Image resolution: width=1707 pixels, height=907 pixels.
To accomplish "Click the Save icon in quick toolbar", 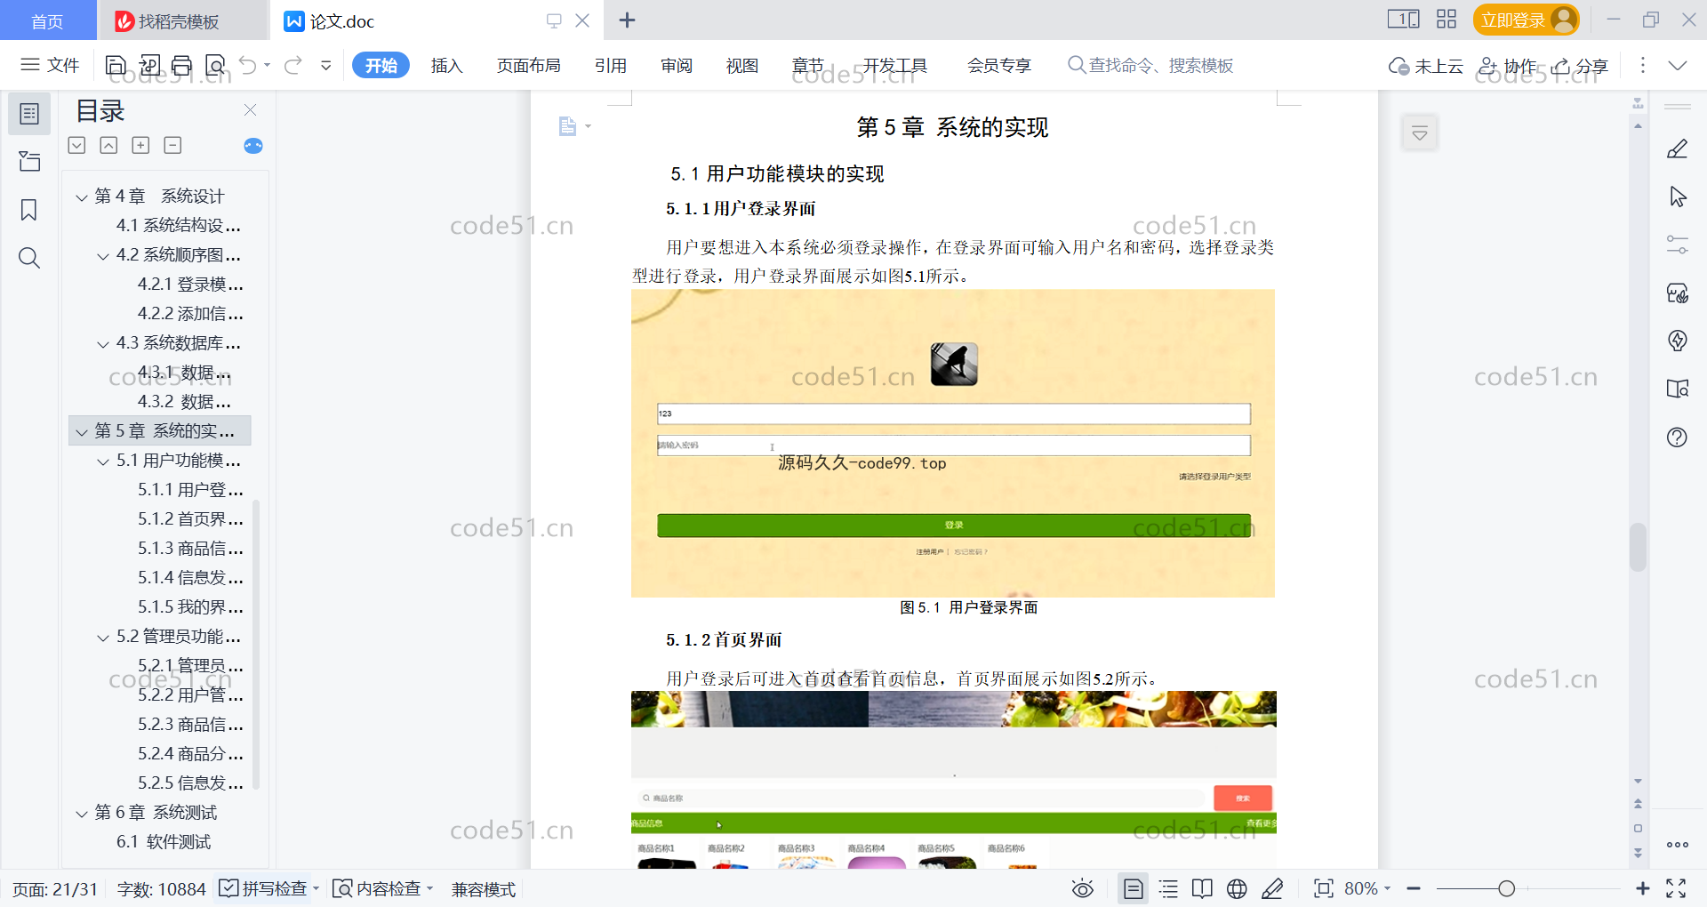I will (x=116, y=65).
